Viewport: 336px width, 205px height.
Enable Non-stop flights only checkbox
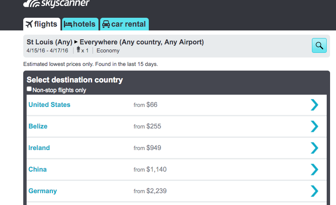tap(29, 89)
